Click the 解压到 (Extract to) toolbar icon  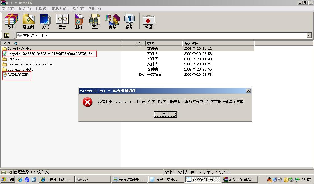pos(29,21)
